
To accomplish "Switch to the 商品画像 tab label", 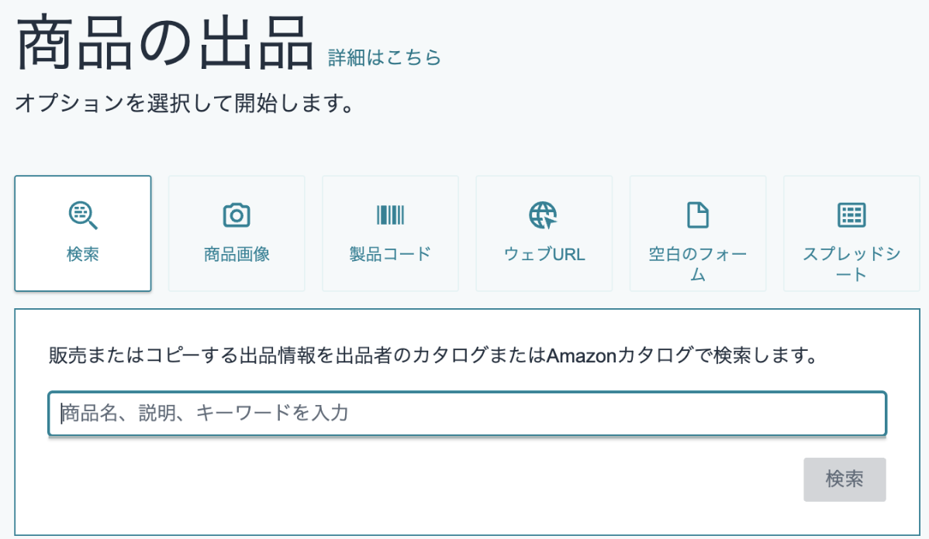I will coord(237,254).
